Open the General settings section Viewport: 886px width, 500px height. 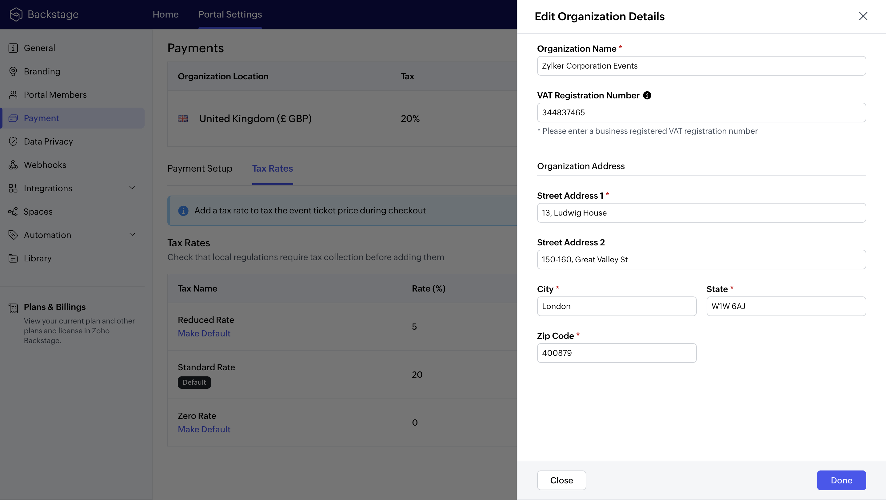[39, 48]
